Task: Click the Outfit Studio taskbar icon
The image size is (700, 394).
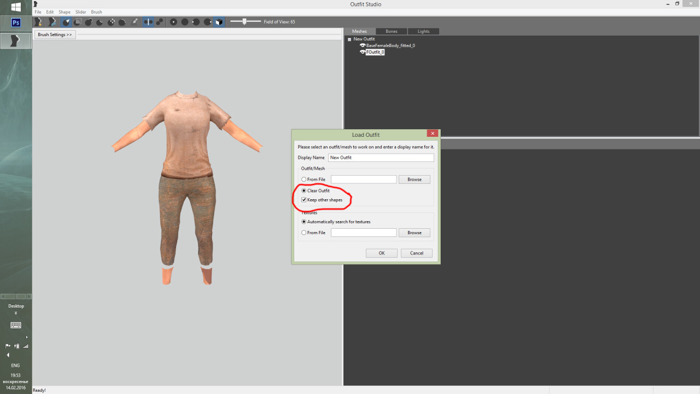Action: click(16, 40)
